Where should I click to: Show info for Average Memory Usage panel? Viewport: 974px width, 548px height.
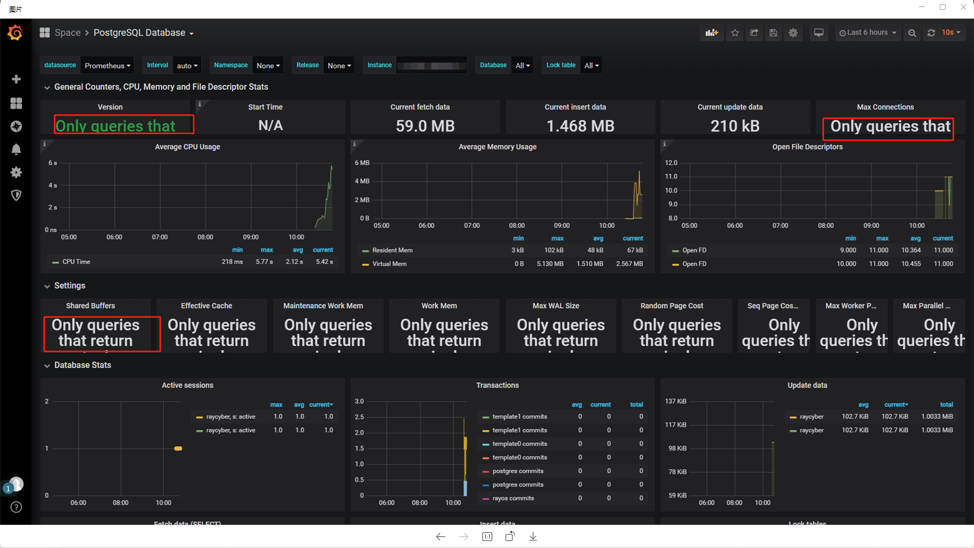pos(354,144)
